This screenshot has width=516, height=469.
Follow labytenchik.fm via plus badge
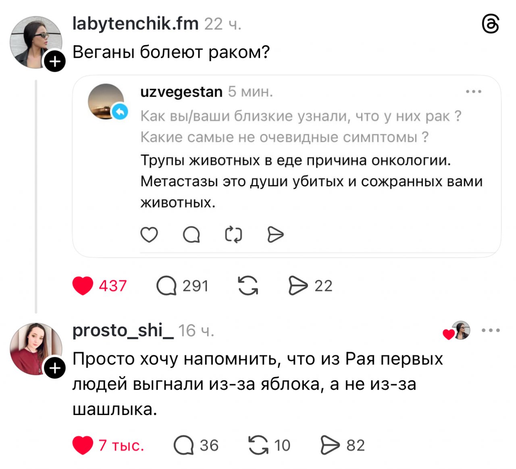coord(55,62)
